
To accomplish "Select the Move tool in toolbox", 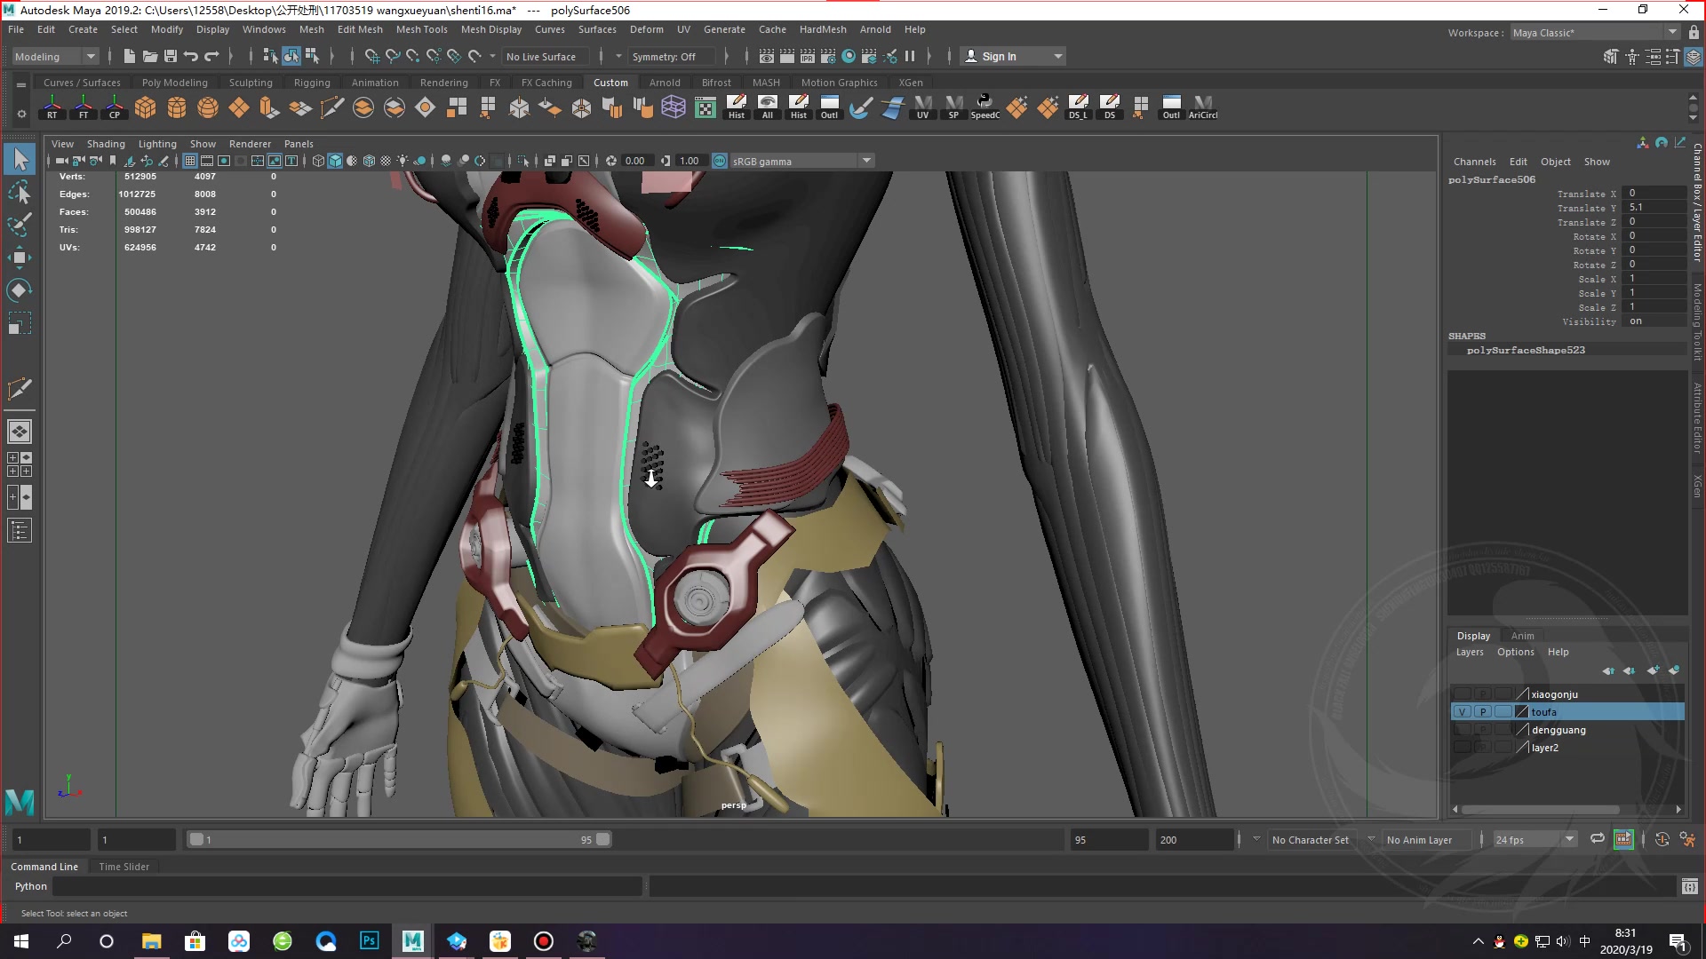I will coord(20,258).
